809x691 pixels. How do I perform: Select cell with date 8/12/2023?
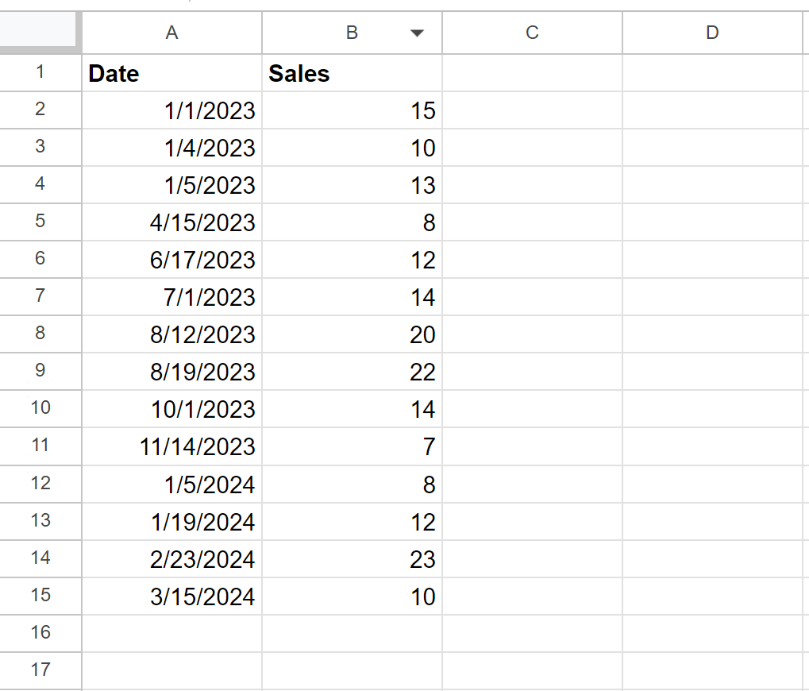(171, 334)
